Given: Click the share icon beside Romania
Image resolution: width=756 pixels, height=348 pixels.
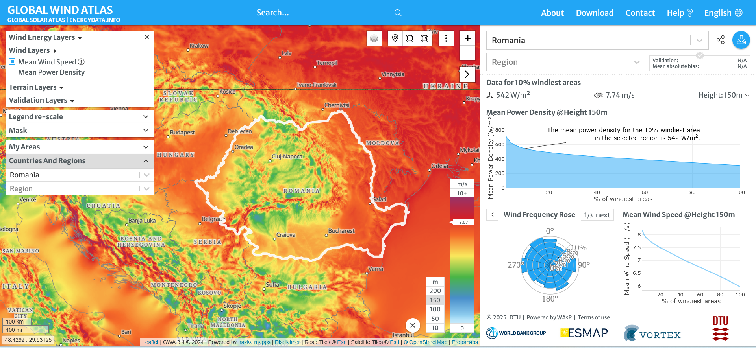Looking at the screenshot, I should pyautogui.click(x=720, y=40).
